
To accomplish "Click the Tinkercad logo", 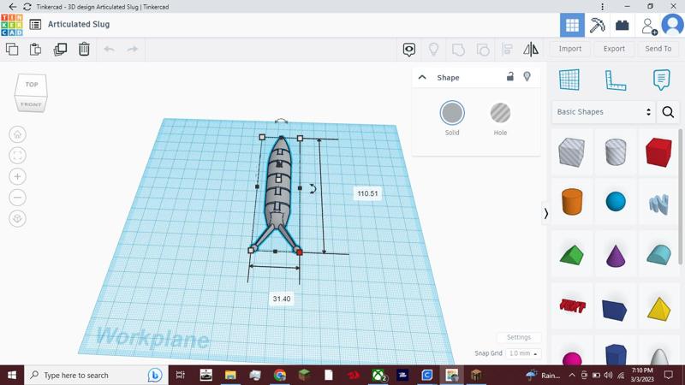I will (x=12, y=25).
